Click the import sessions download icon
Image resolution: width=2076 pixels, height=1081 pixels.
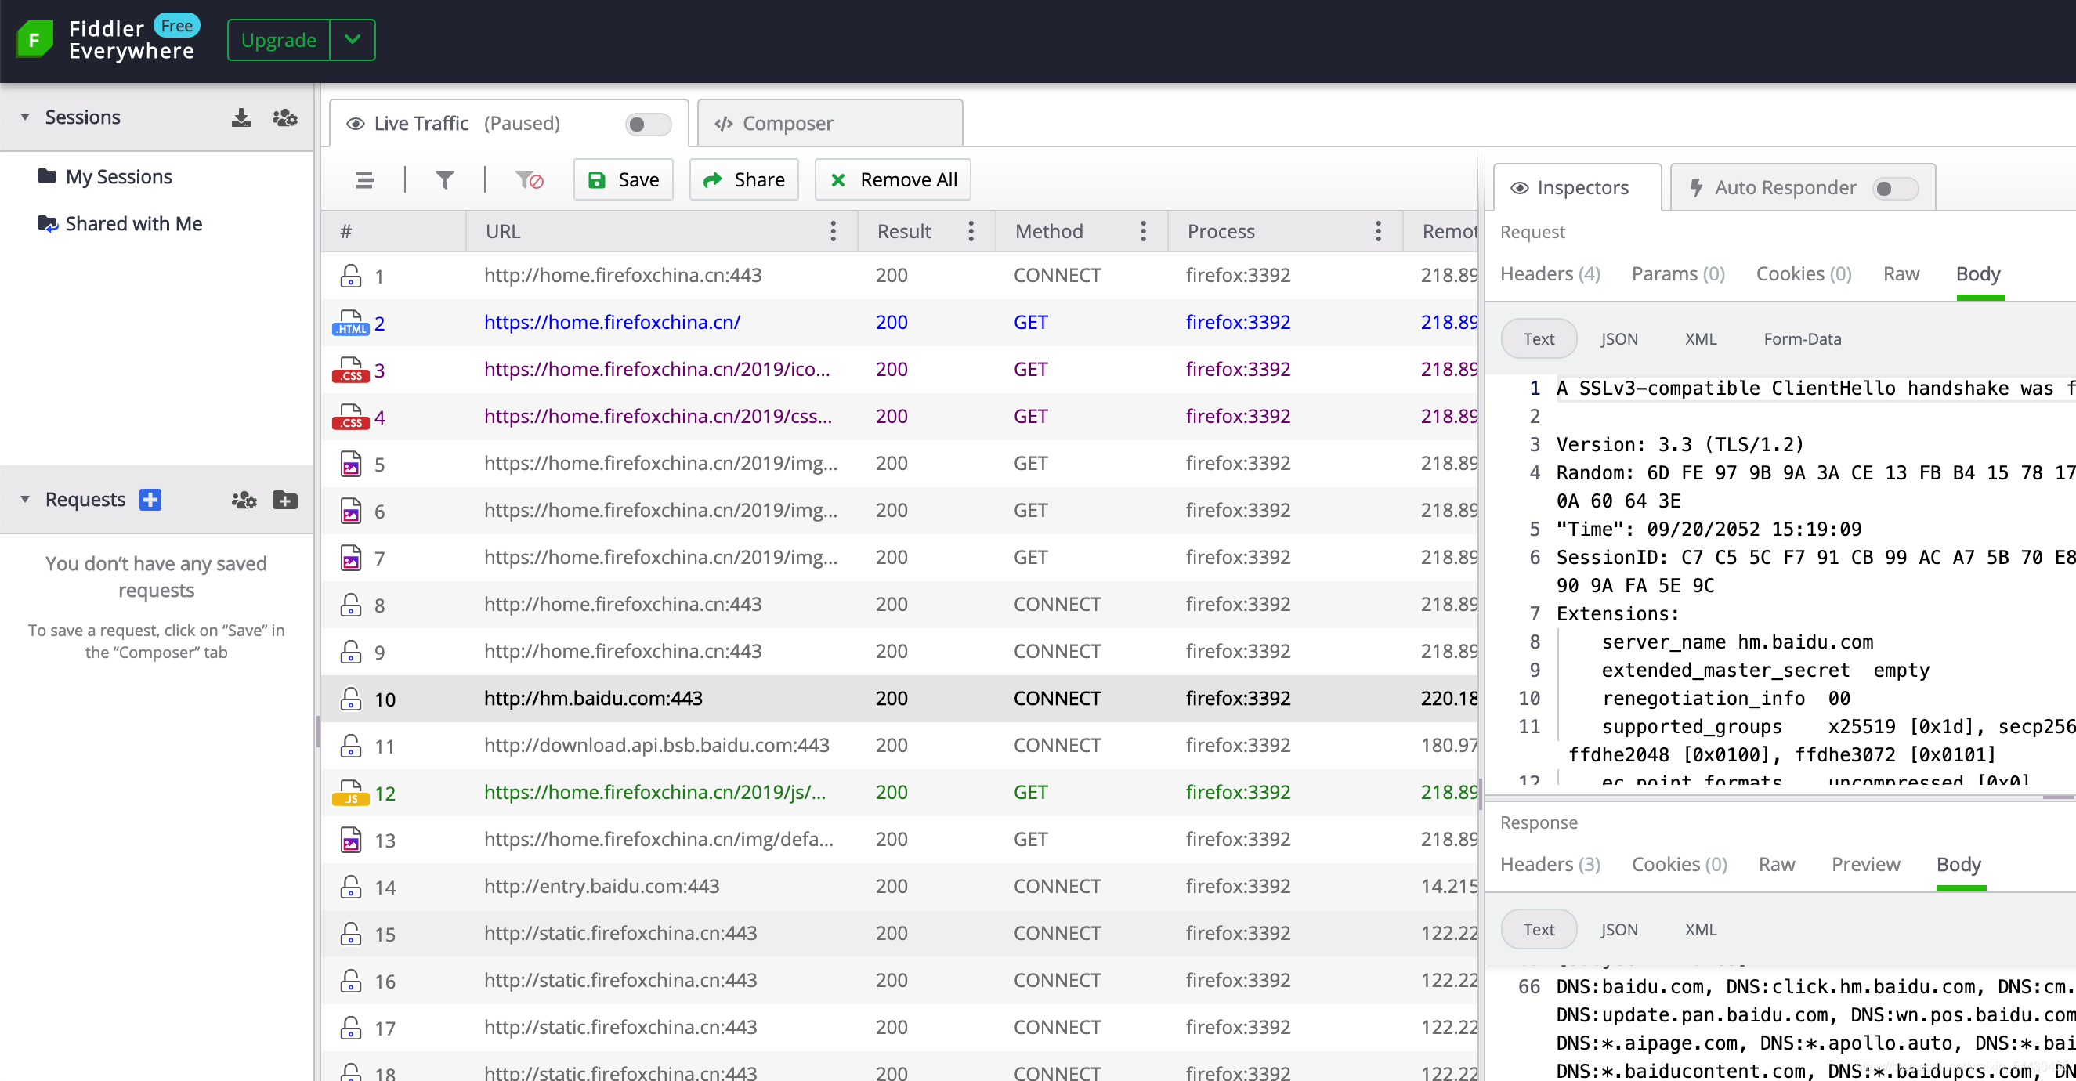[241, 117]
